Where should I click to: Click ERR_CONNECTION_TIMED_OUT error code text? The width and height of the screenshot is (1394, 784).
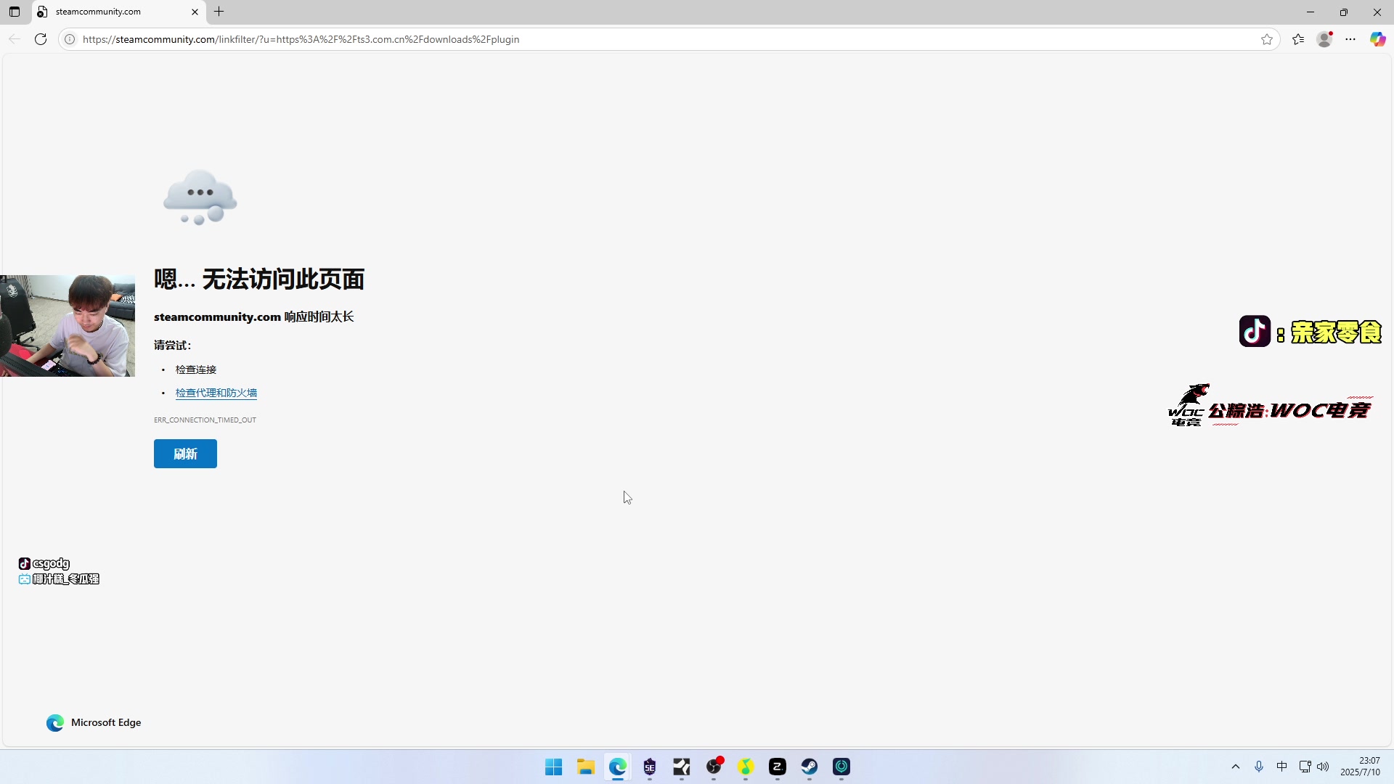(205, 420)
